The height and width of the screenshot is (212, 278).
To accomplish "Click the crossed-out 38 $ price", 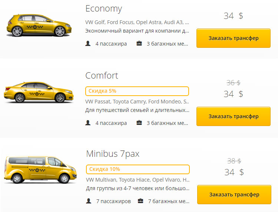I will (234, 161).
